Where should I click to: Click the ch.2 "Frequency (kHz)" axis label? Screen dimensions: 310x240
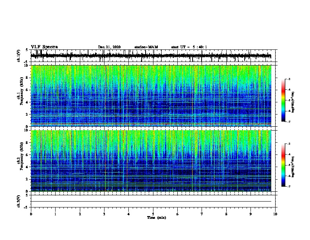coord(22,156)
